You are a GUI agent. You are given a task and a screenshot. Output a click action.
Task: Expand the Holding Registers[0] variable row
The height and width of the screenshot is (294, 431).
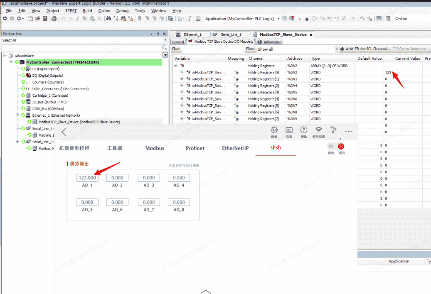182,72
